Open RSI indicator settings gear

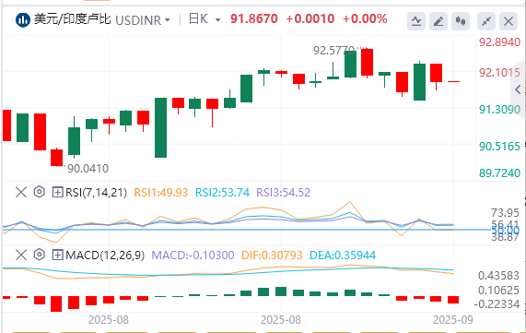40,192
